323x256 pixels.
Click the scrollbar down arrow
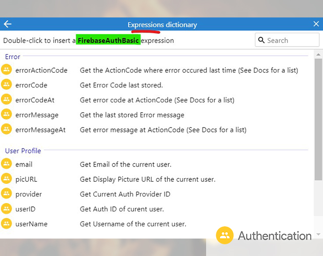(x=318, y=233)
